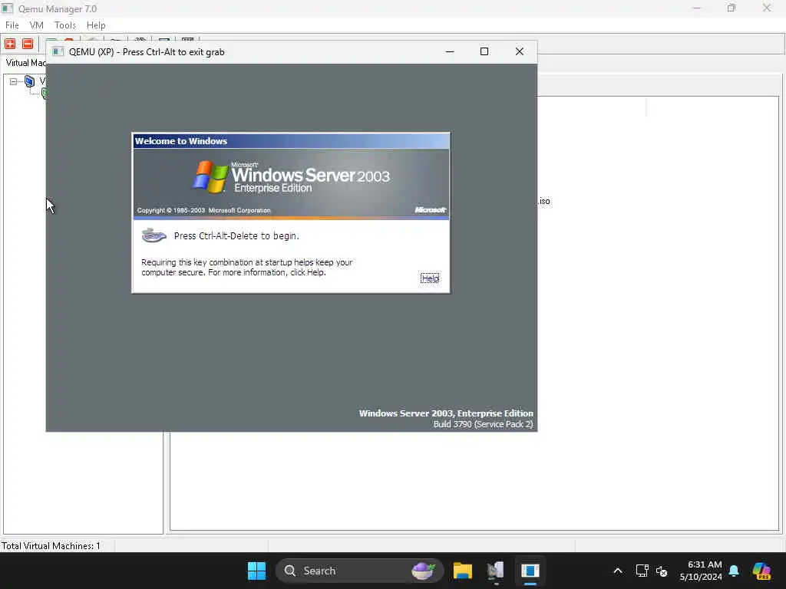Maximize the QEMU (XP) window
The width and height of the screenshot is (786, 589).
click(484, 51)
